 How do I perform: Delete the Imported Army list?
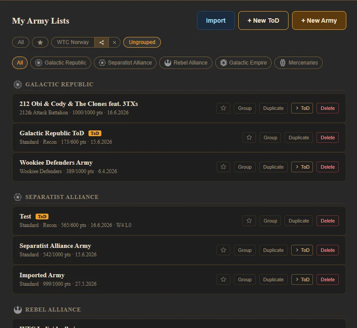click(x=328, y=279)
